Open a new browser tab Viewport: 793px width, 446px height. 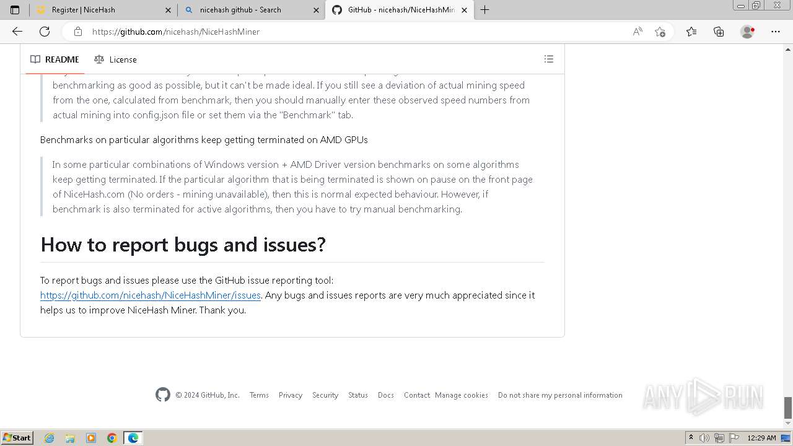click(484, 10)
